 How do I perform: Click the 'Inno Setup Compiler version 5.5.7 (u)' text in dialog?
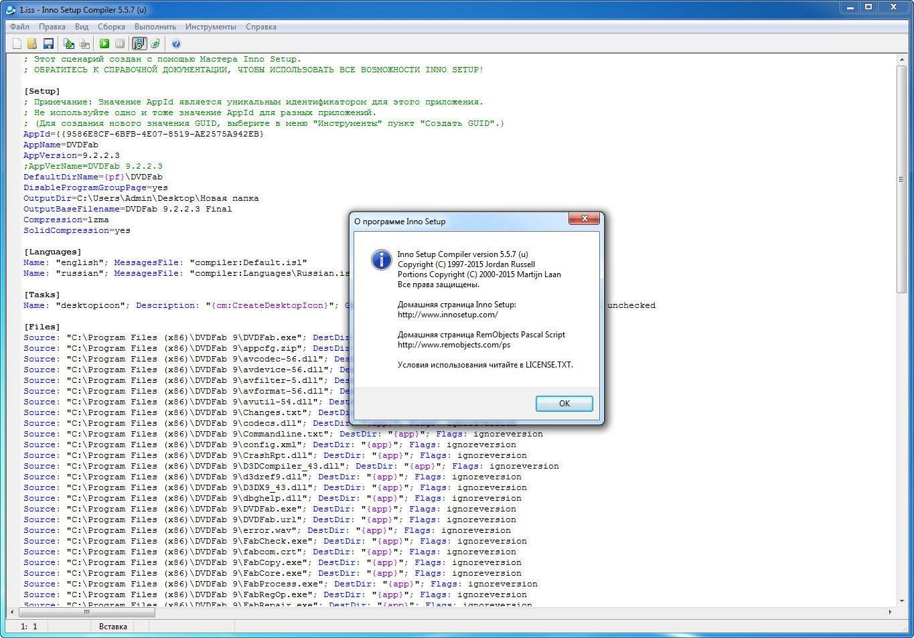click(x=463, y=254)
